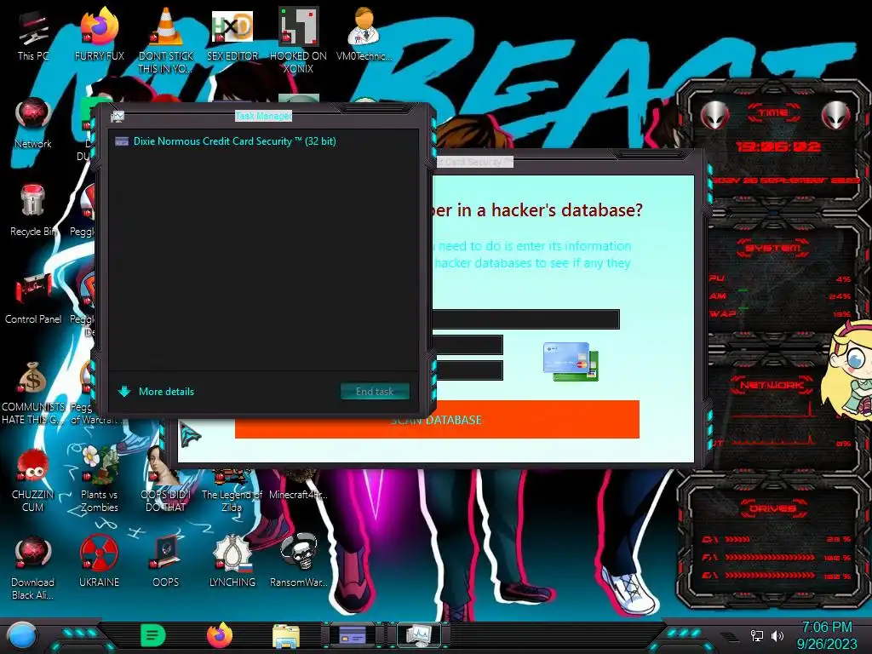Open the green notes app in taskbar
872x654 pixels.
[153, 635]
